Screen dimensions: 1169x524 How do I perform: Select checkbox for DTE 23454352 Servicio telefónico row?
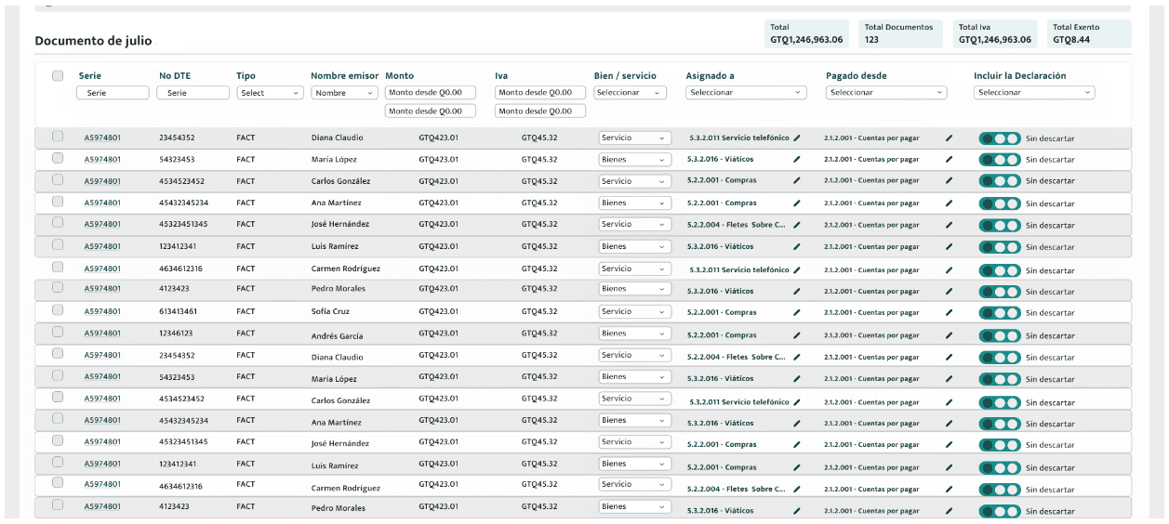click(x=58, y=137)
